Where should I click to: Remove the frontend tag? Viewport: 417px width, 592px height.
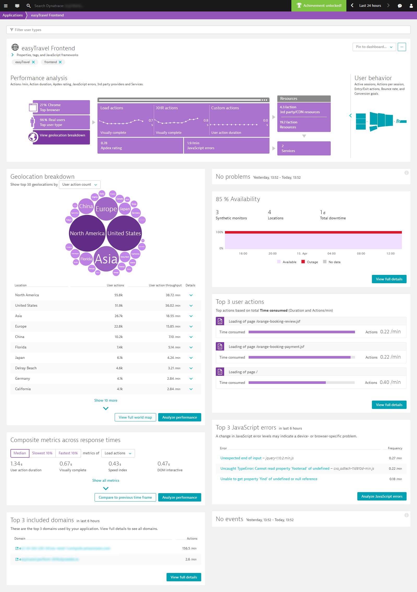(x=60, y=62)
